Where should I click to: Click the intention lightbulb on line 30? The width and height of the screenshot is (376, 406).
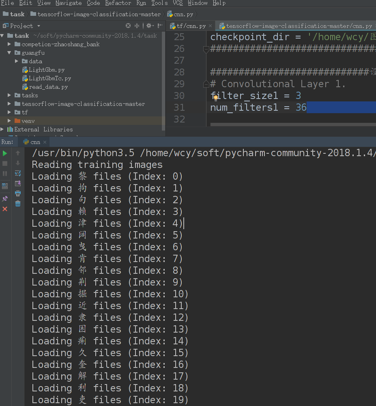click(215, 98)
